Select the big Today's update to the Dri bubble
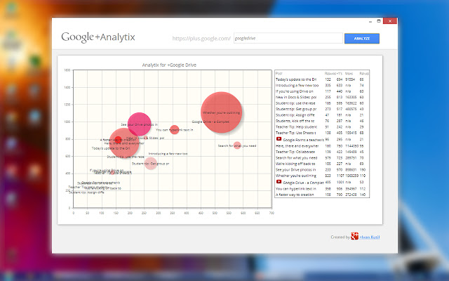This screenshot has height=281, width=449. point(124,143)
